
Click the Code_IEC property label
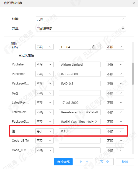(x=19, y=150)
